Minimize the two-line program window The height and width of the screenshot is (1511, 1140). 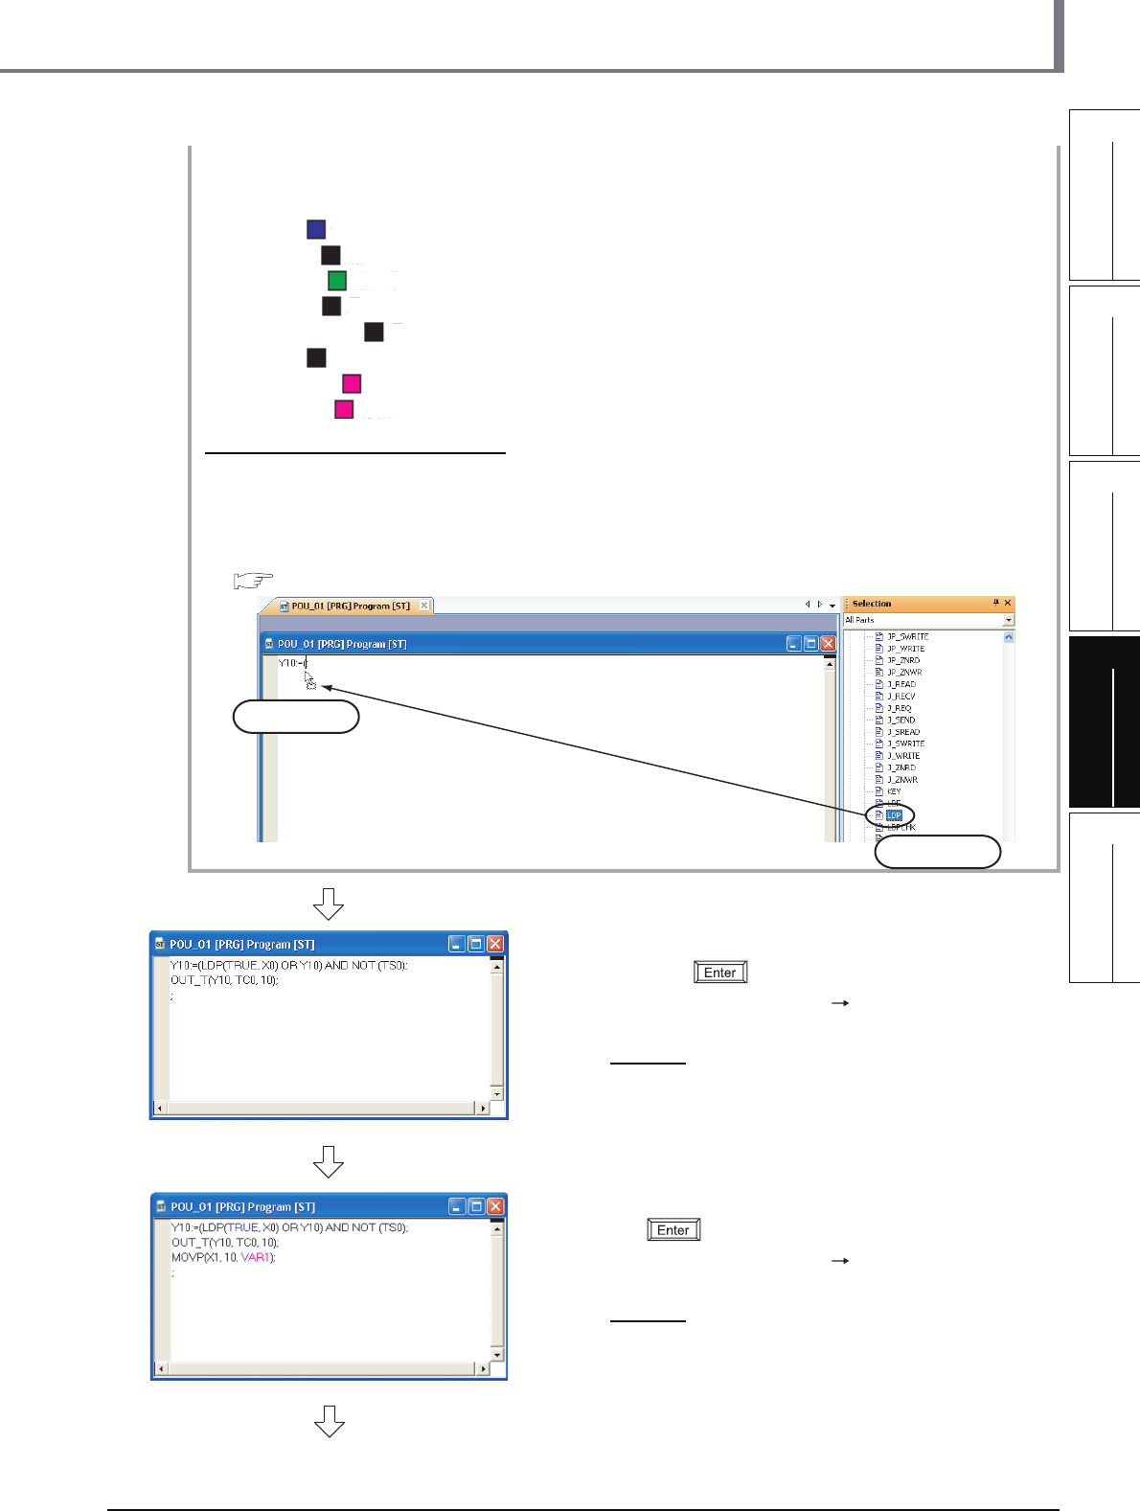[x=458, y=944]
